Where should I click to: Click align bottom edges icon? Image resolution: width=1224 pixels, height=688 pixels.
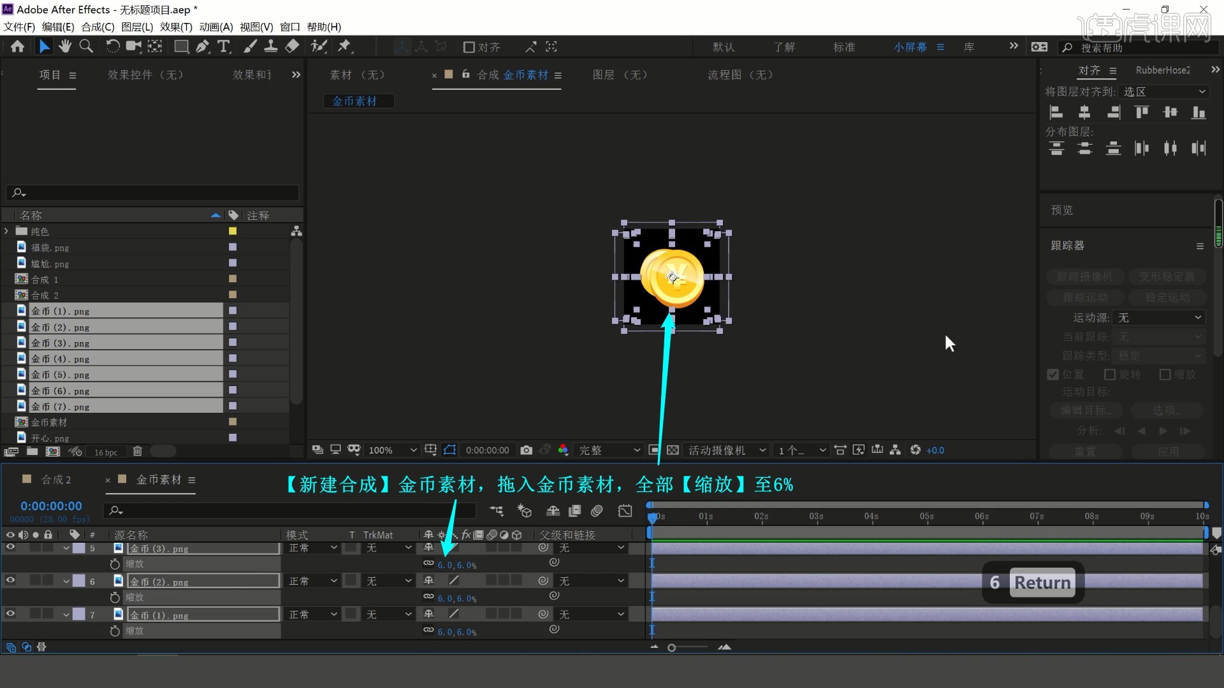click(1199, 113)
